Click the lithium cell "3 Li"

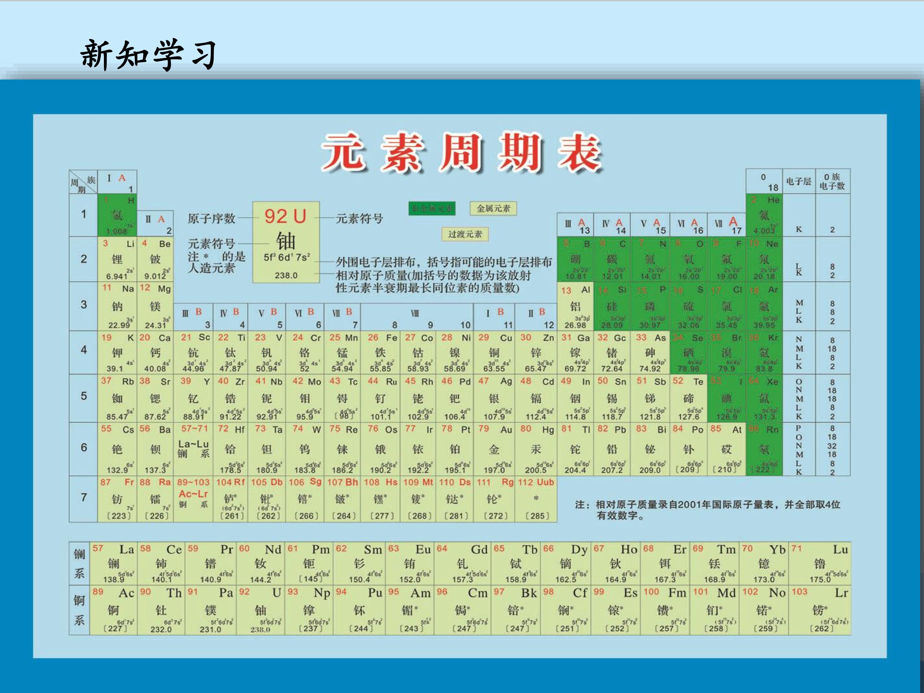(117, 260)
